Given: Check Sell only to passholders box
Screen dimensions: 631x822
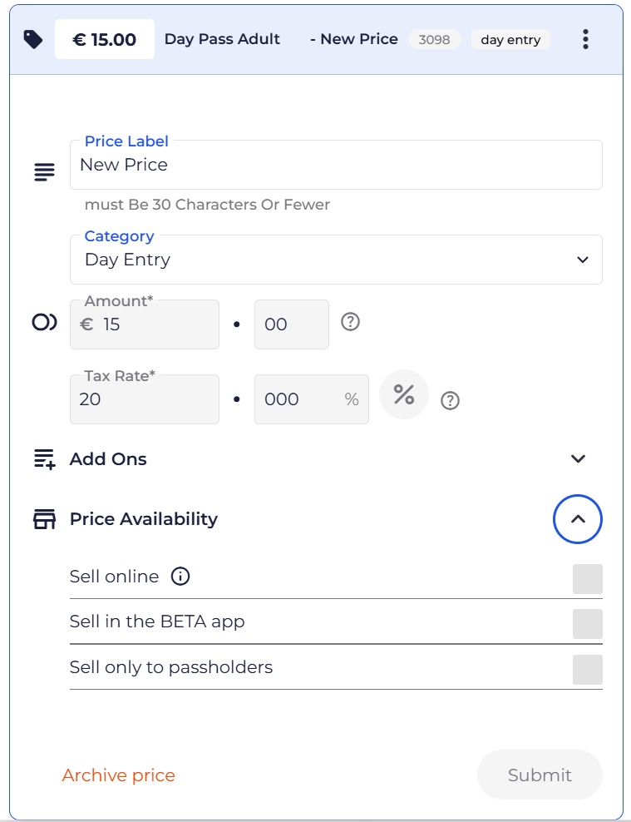Looking at the screenshot, I should 587,670.
